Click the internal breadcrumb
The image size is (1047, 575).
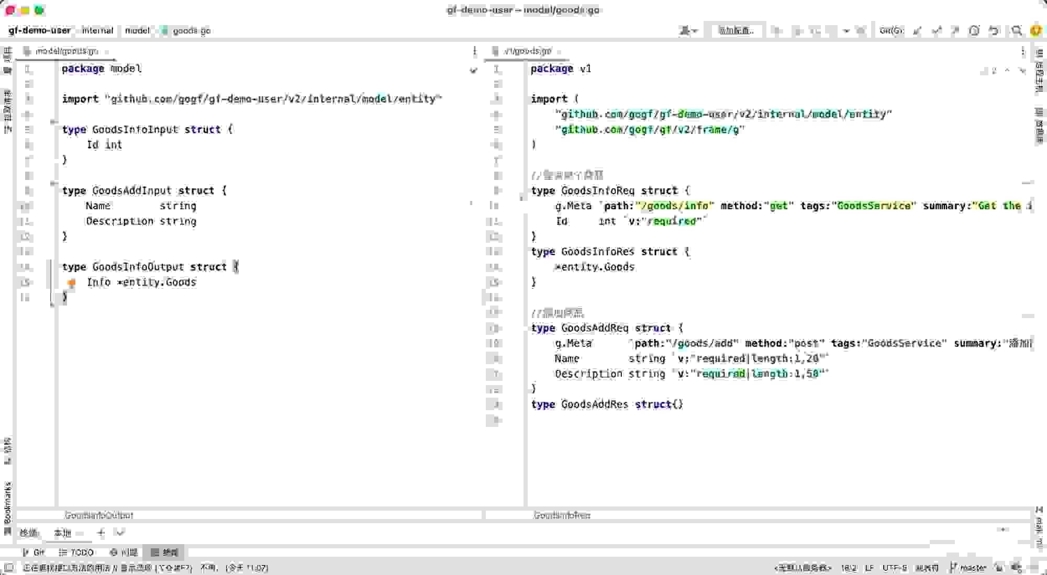point(97,30)
